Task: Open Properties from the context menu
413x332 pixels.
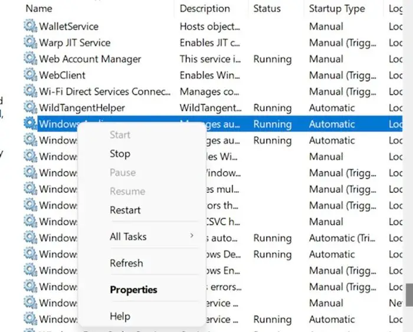Action: point(133,290)
